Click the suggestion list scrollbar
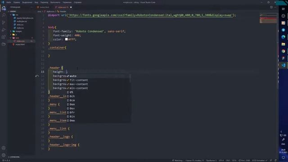Image resolution: width=288 pixels, height=162 pixels. tap(130, 78)
